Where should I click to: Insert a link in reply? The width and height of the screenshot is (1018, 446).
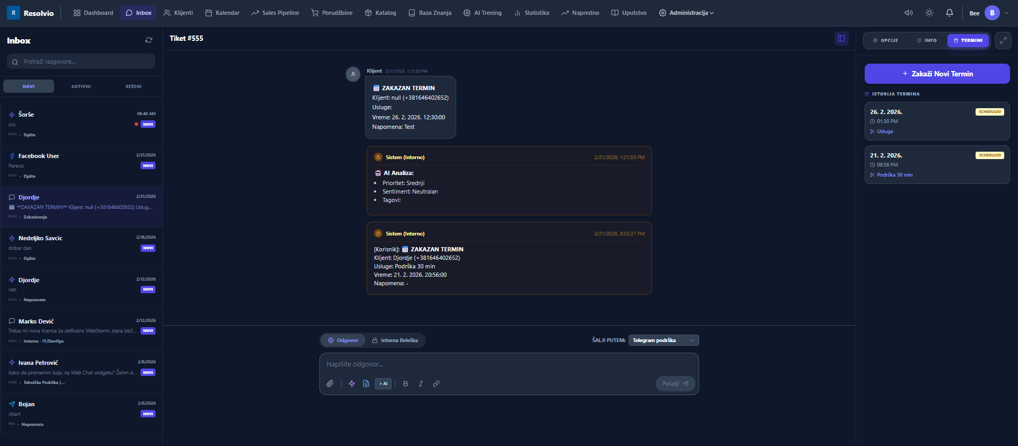[x=436, y=383]
